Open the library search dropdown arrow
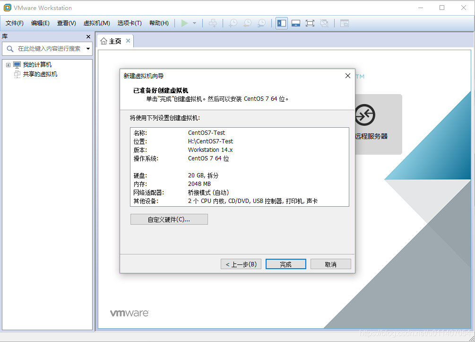This screenshot has width=475, height=342. click(88, 49)
